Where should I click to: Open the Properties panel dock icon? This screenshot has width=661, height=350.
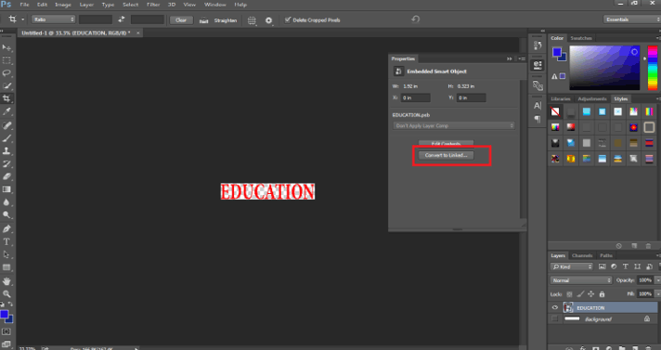[538, 65]
